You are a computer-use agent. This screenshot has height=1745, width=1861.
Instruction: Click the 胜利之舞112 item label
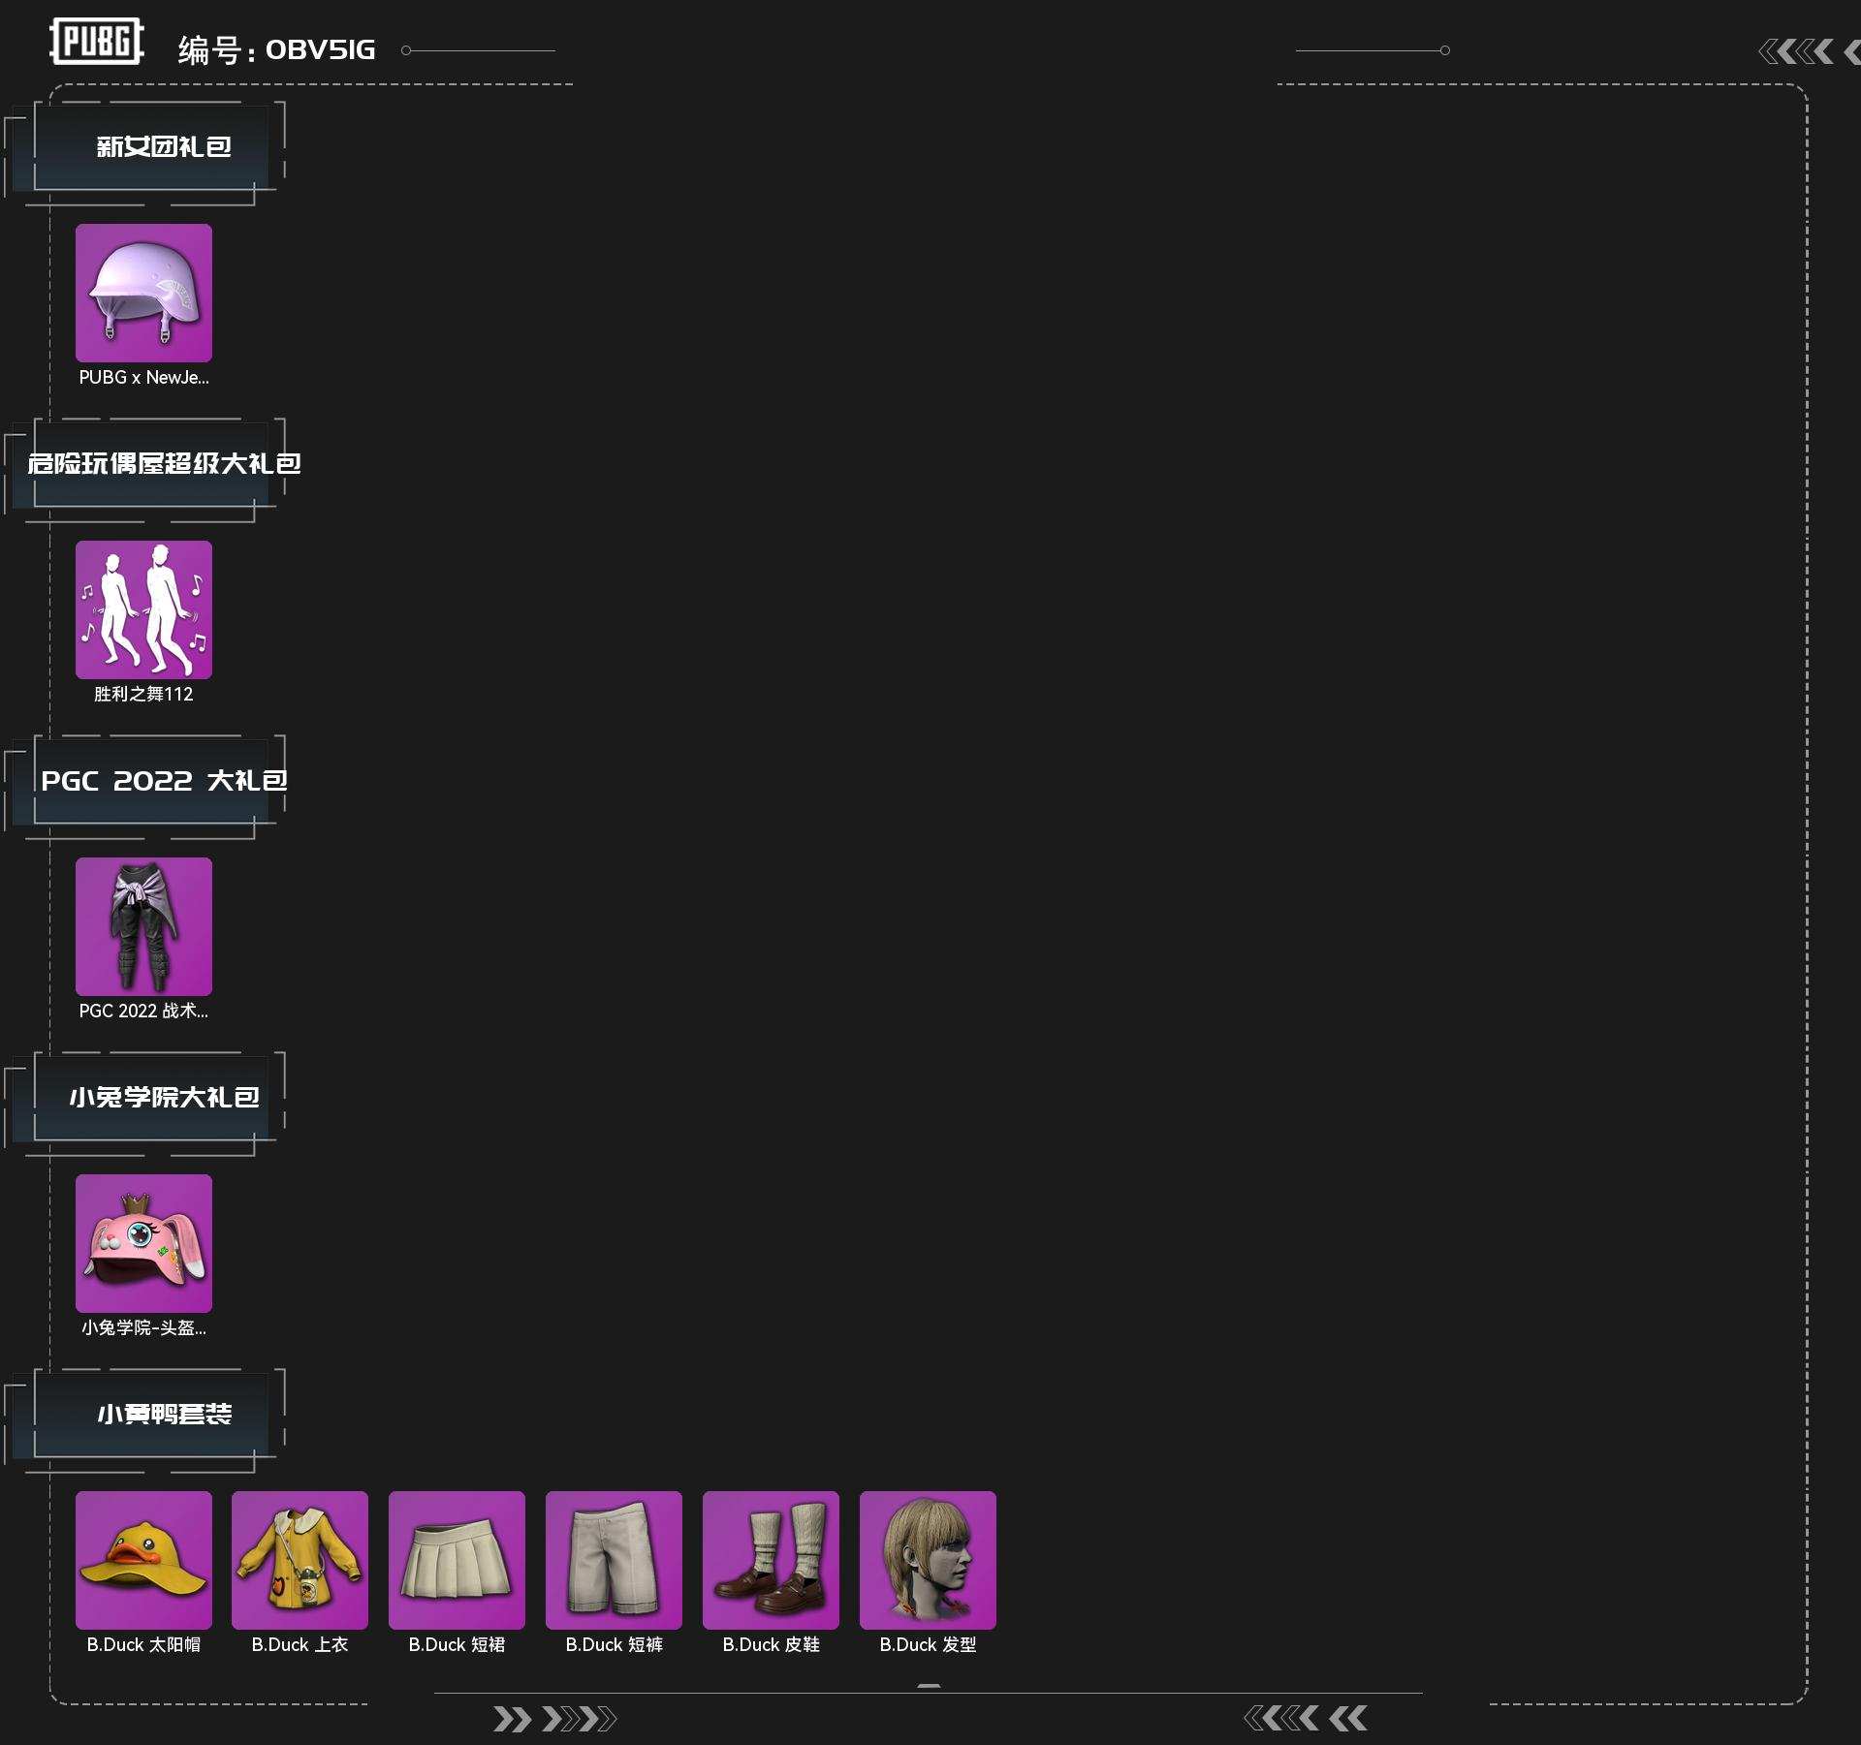tap(143, 695)
